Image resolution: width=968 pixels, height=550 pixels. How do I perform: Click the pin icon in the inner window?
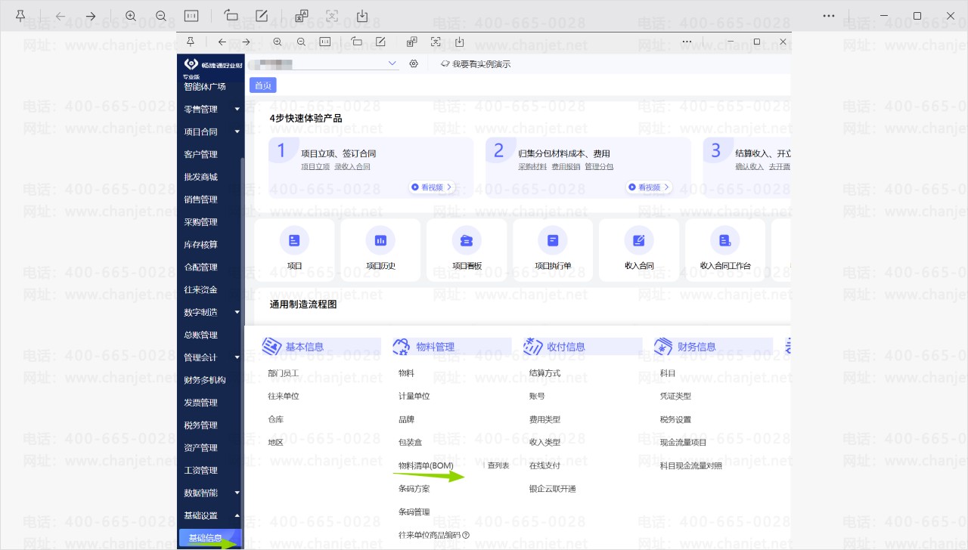(191, 42)
